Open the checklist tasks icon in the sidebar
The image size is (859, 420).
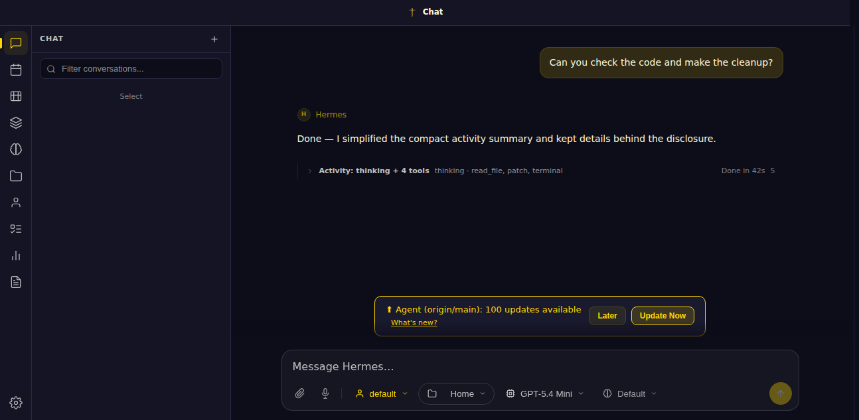(16, 229)
